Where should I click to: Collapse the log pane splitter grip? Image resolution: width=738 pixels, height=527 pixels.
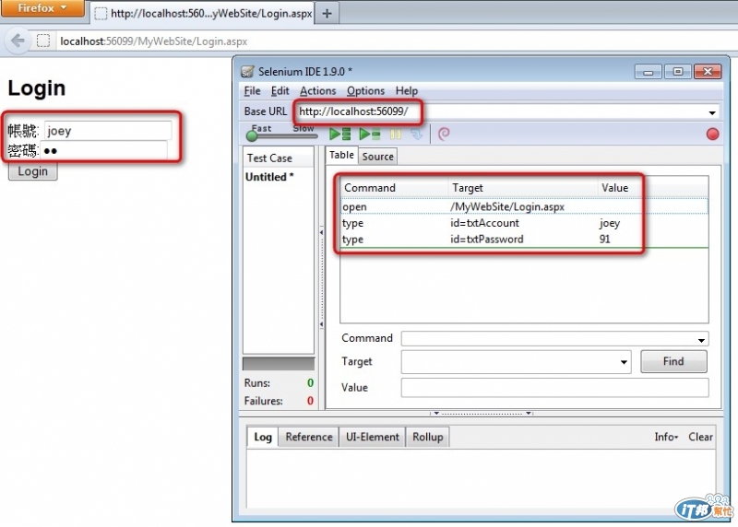tap(482, 414)
